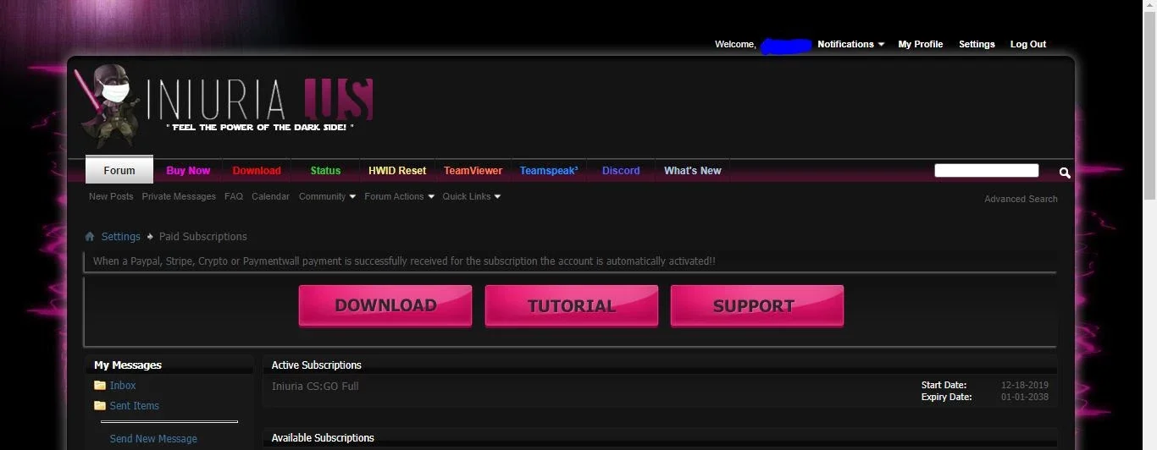1157x450 pixels.
Task: Click the pink SUPPORT button
Action: point(757,305)
